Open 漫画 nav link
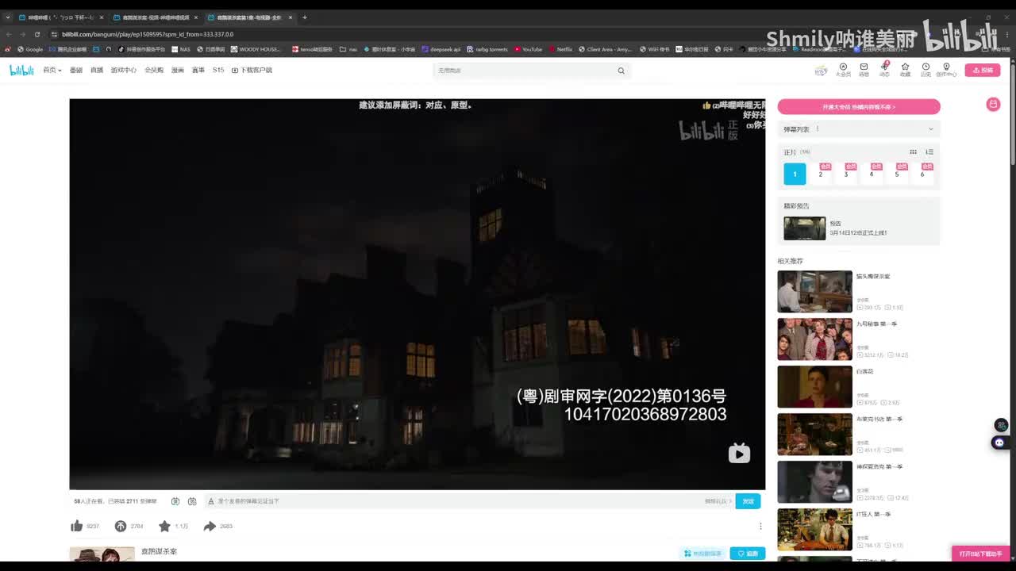 pyautogui.click(x=178, y=70)
